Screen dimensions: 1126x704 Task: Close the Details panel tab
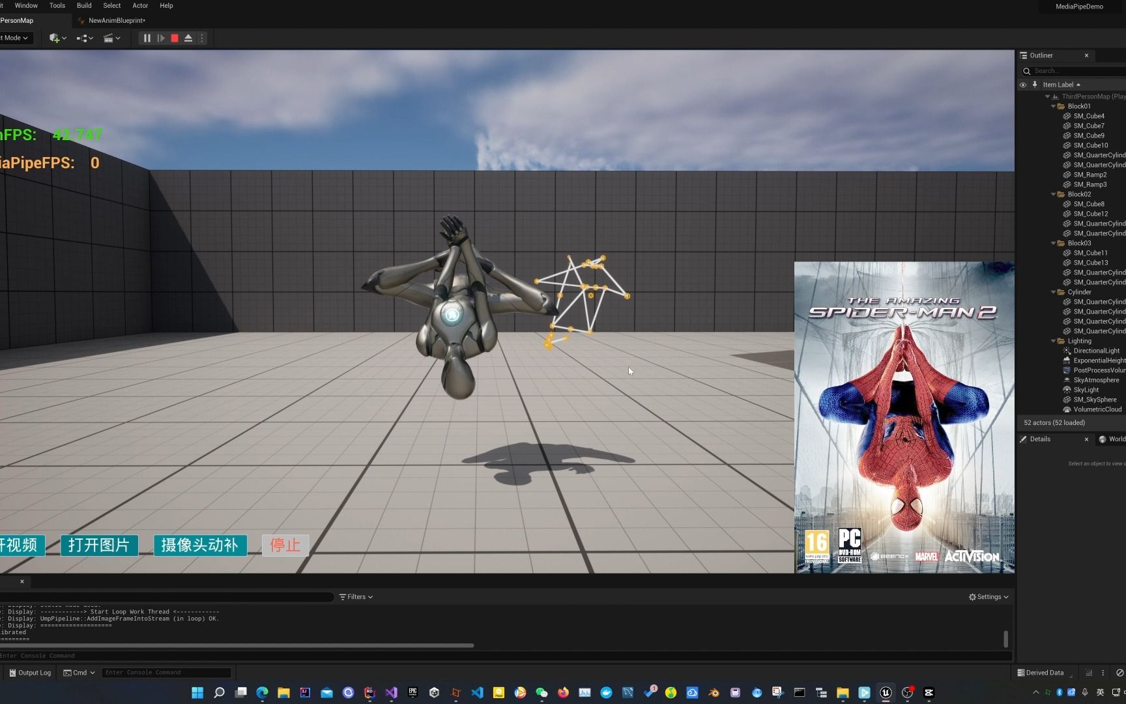pos(1086,439)
